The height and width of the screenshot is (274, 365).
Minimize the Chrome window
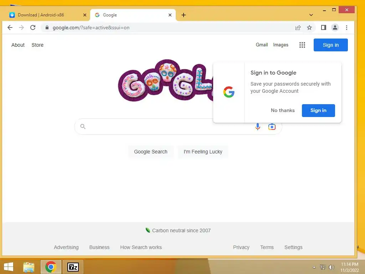point(324,10)
